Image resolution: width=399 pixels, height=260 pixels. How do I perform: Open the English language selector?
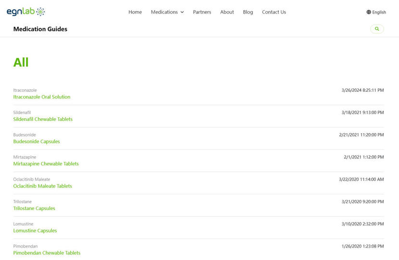tap(379, 12)
